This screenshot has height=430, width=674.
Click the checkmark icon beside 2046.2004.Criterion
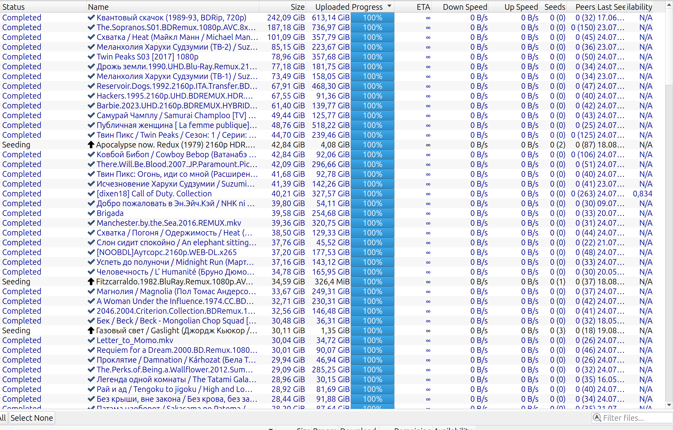pos(91,311)
